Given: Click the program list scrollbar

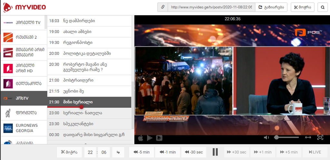Looking at the screenshot, I should point(132,105).
